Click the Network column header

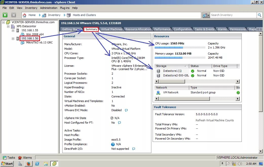coord(172,88)
